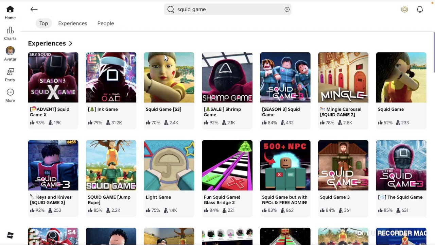Image resolution: width=435 pixels, height=245 pixels.
Task: Click the '[SALE!] Shrimp Game' title
Action: pyautogui.click(x=222, y=112)
